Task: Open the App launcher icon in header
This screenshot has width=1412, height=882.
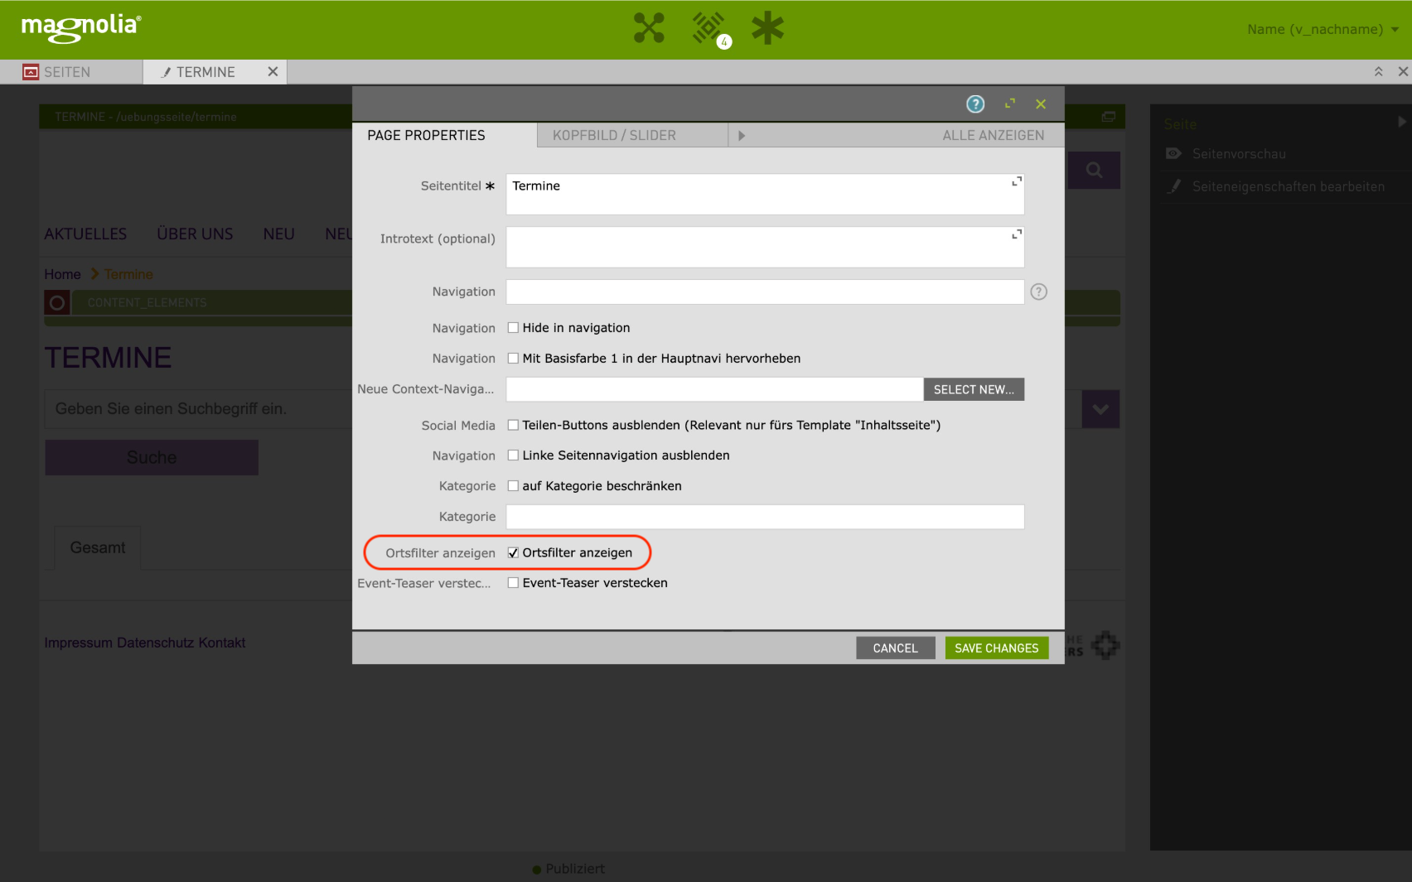Action: coord(649,28)
